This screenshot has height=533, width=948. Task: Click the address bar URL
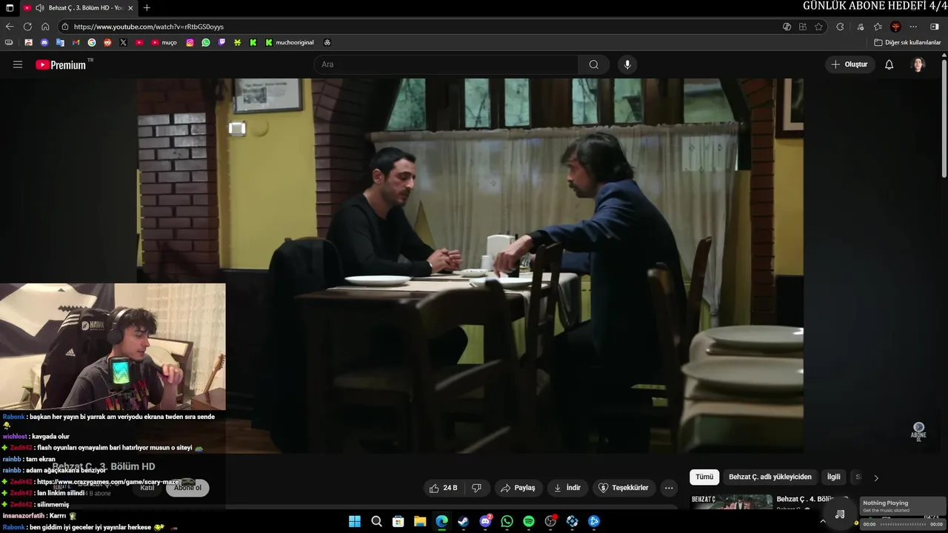(149, 27)
